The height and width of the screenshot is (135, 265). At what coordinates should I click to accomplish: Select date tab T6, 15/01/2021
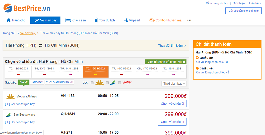click(x=96, y=71)
